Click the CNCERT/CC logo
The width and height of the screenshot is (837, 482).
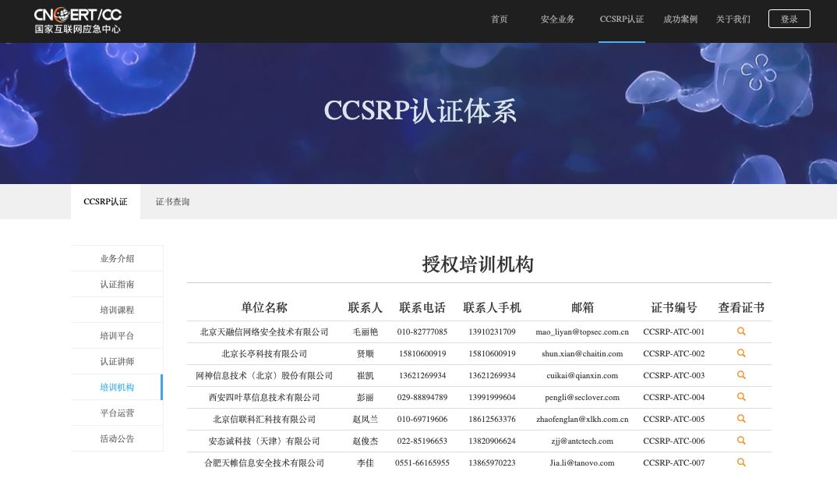pyautogui.click(x=77, y=21)
